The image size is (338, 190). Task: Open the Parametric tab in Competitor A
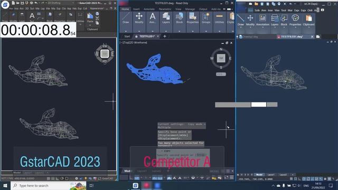[165, 9]
